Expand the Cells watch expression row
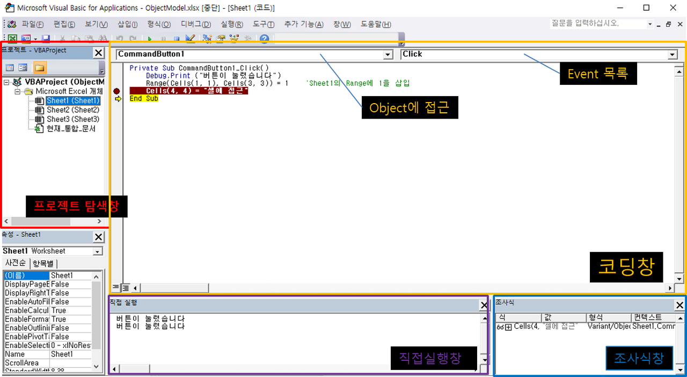 point(508,327)
